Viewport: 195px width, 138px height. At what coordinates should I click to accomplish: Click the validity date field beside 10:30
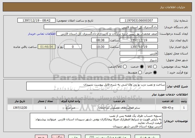click(139, 47)
